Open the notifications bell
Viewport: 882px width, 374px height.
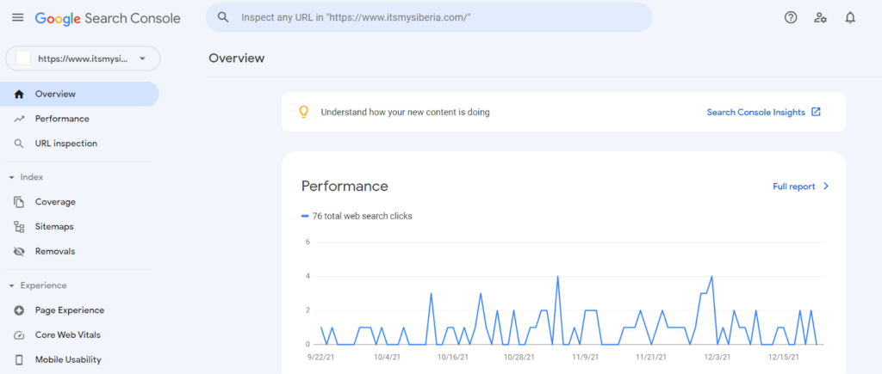[850, 17]
